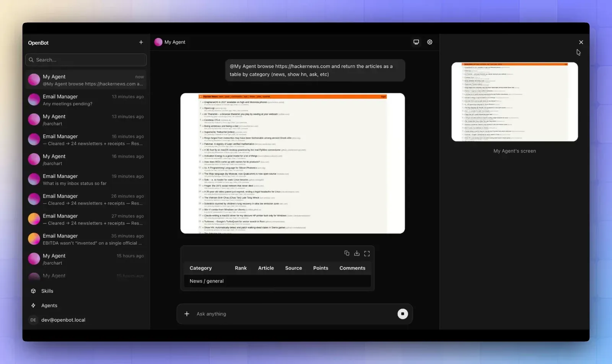Open 'What is my inbox status' conversation
The image size is (612, 364).
(x=86, y=179)
